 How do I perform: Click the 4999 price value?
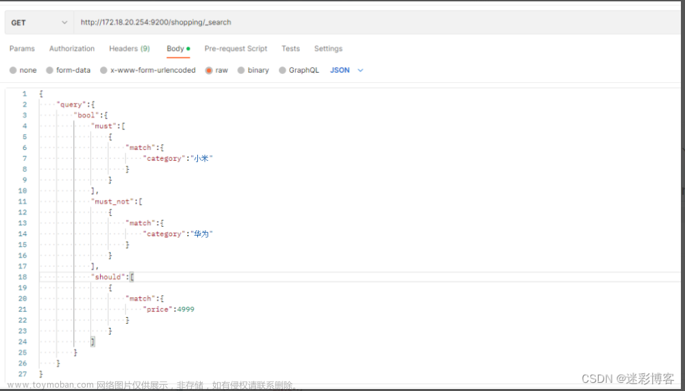point(186,310)
